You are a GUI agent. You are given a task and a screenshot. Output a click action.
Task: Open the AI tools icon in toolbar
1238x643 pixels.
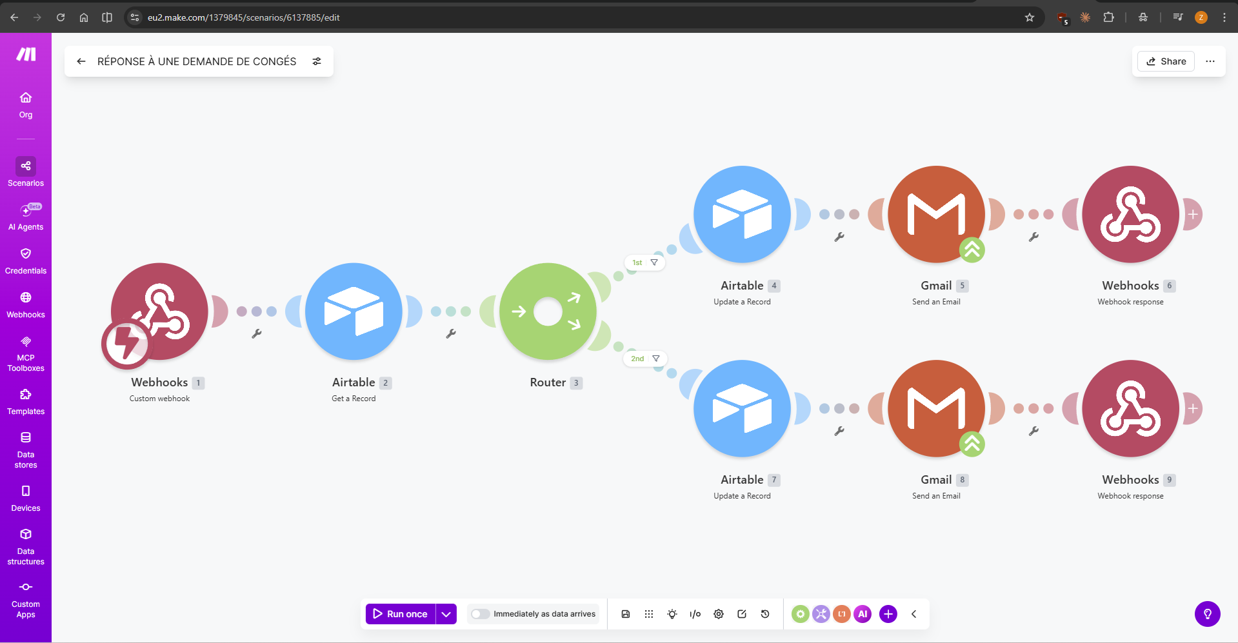[x=863, y=614]
